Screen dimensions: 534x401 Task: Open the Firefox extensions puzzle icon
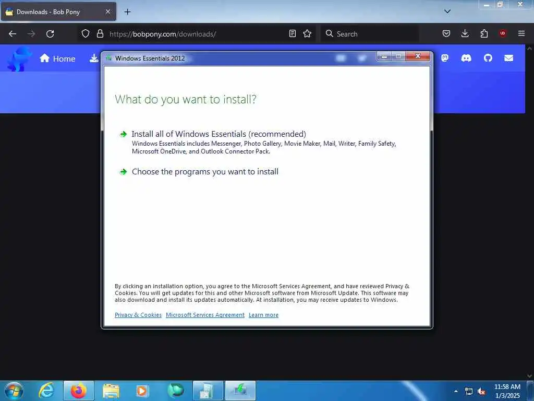tap(484, 33)
